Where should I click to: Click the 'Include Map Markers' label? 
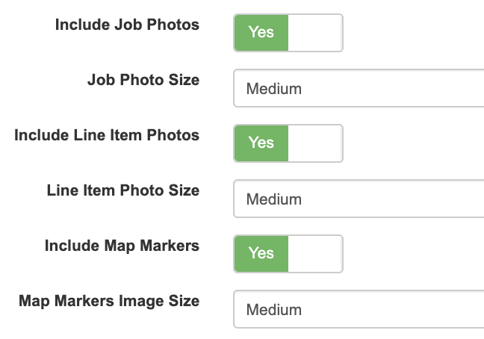[122, 246]
